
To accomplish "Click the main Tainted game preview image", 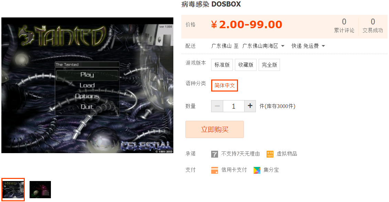I will point(87,85).
